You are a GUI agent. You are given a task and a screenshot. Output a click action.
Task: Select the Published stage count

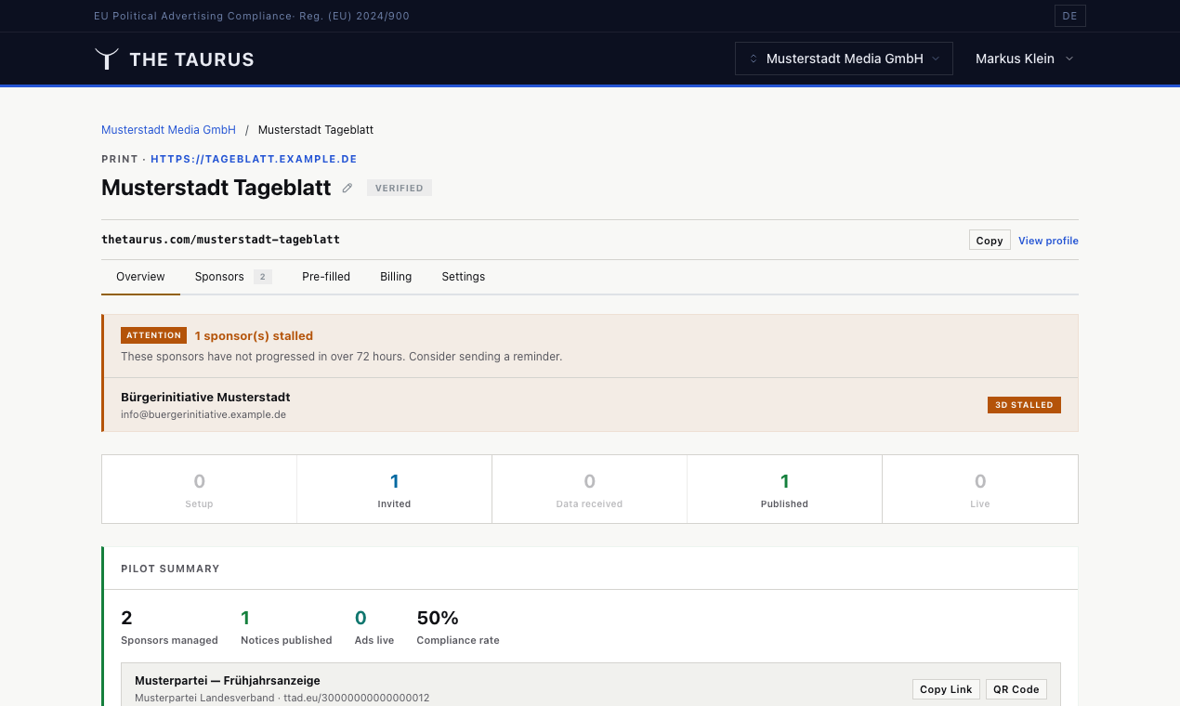pyautogui.click(x=784, y=490)
